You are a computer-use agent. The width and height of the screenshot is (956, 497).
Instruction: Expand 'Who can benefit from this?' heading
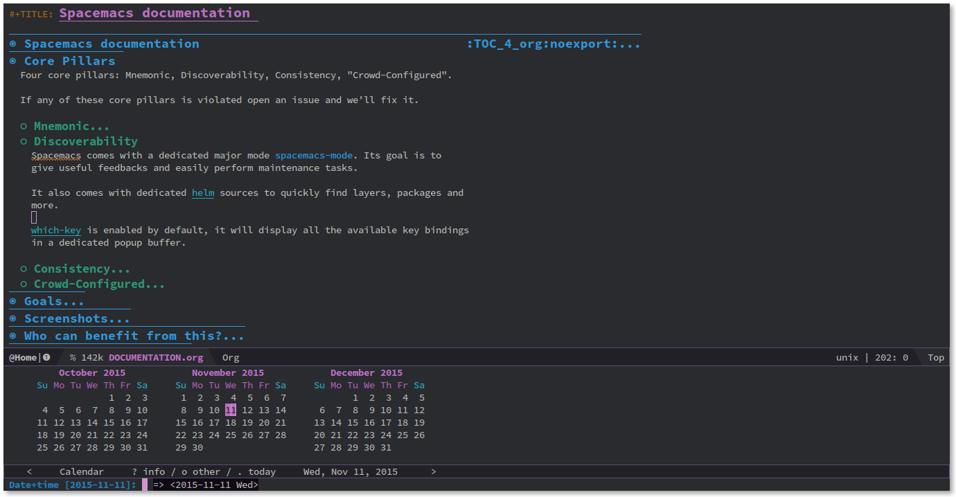click(134, 336)
